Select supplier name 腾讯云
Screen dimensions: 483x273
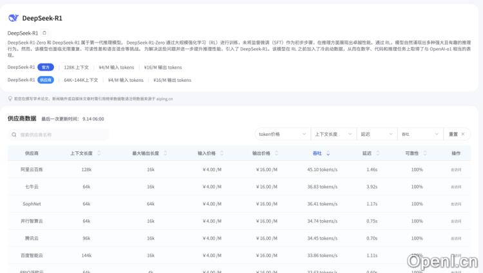[32, 238]
